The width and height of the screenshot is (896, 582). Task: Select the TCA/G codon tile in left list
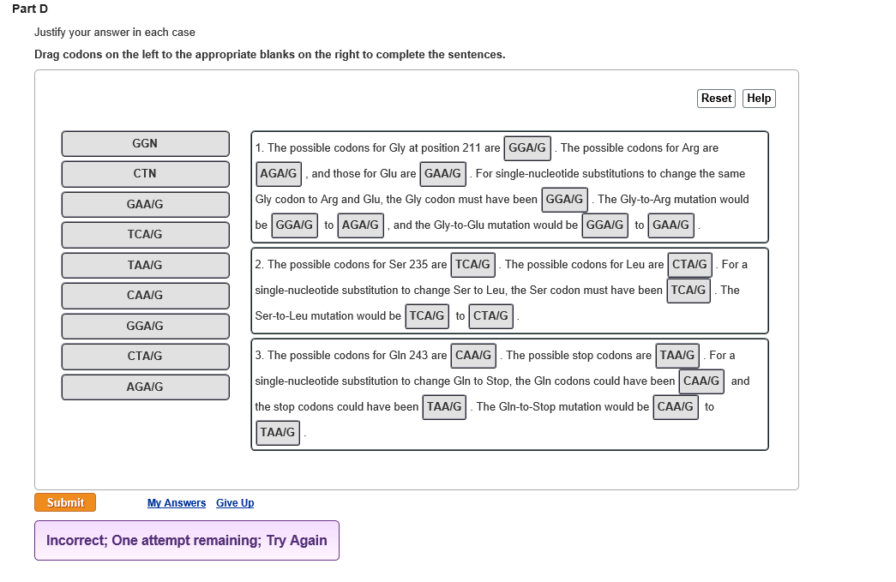[x=145, y=235]
